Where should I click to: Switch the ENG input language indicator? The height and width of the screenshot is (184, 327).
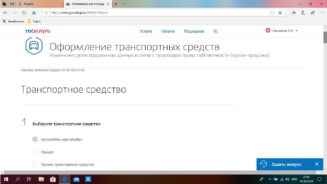tap(294, 179)
